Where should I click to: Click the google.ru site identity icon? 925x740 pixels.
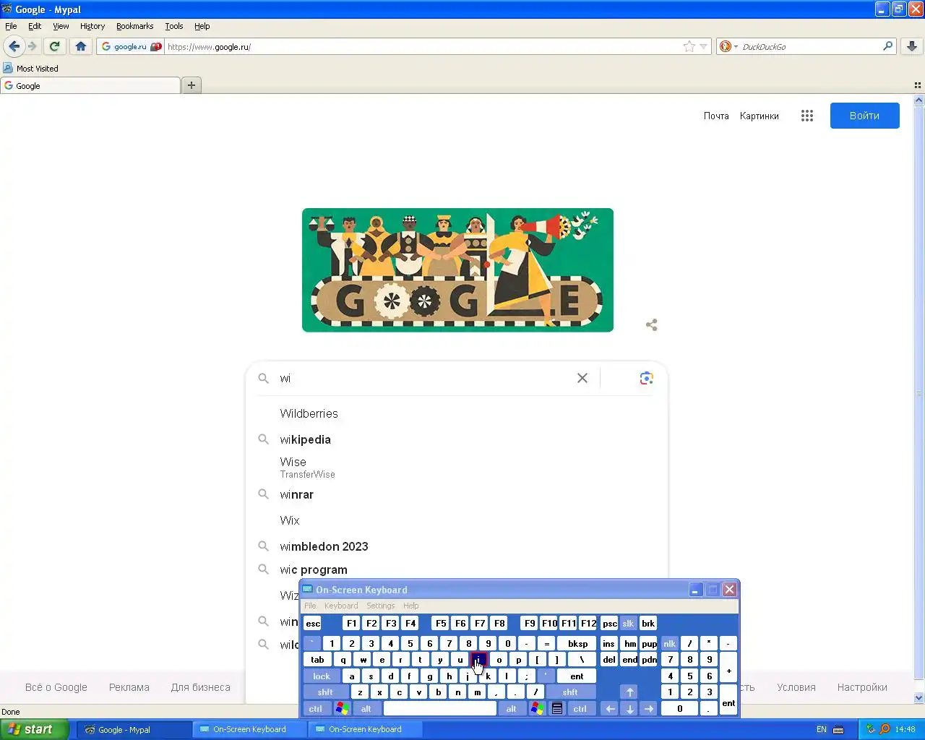pyautogui.click(x=130, y=46)
